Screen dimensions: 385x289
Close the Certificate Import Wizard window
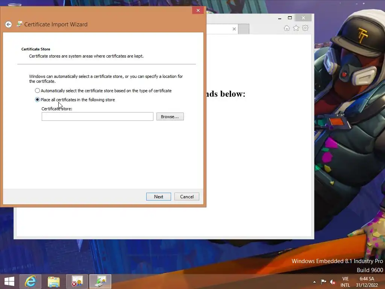[x=198, y=10]
